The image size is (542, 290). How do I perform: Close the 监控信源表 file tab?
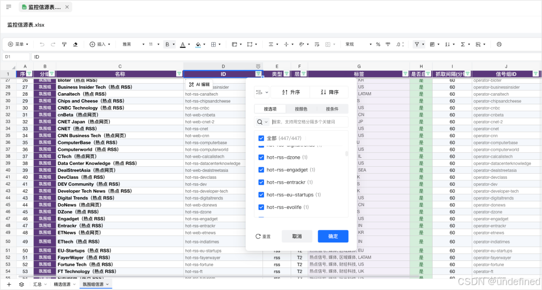tap(67, 7)
